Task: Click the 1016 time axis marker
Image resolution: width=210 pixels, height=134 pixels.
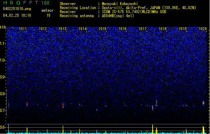Action: tap(123, 29)
